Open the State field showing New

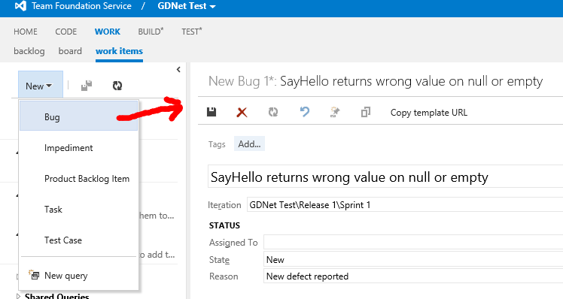click(x=413, y=260)
